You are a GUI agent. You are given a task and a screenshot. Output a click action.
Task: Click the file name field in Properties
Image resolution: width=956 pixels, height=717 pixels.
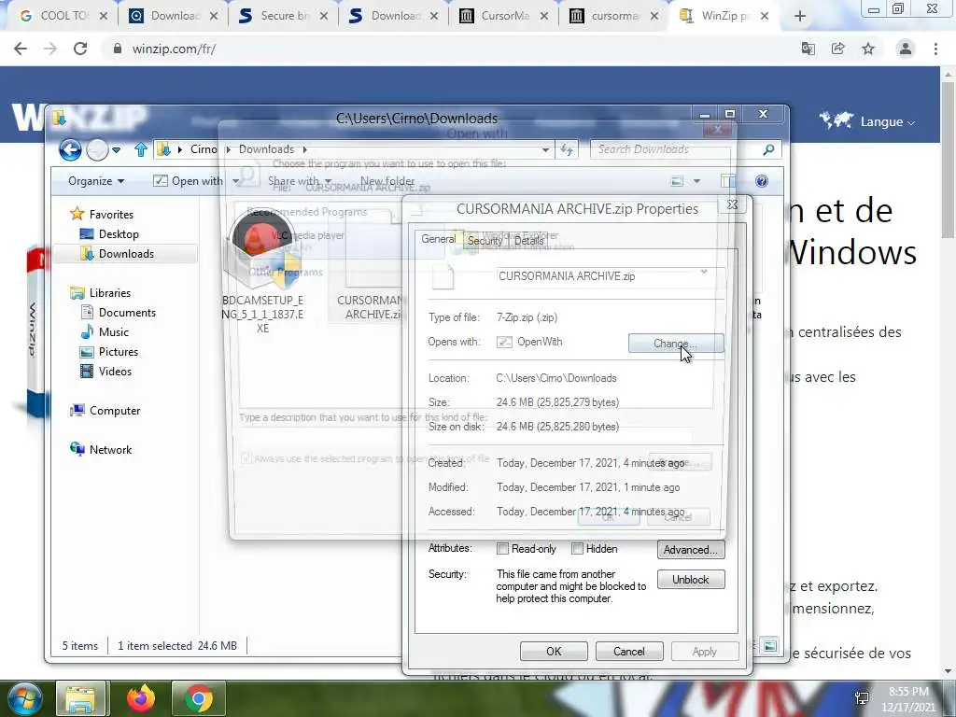click(x=611, y=276)
